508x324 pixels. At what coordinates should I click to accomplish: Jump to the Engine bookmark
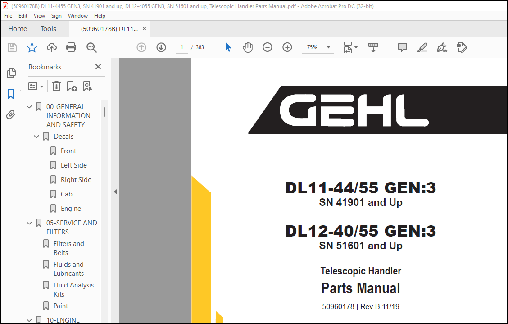click(x=71, y=209)
